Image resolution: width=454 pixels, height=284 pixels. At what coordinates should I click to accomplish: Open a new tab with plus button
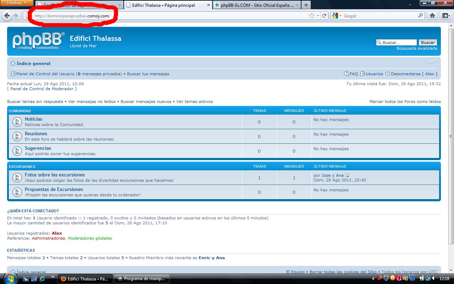tap(306, 5)
